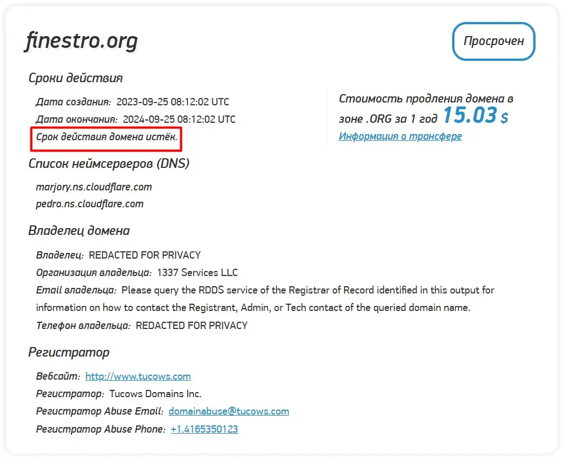Click the "Владелец домена" section heading
Screen dimensions: 562x458
[79, 230]
